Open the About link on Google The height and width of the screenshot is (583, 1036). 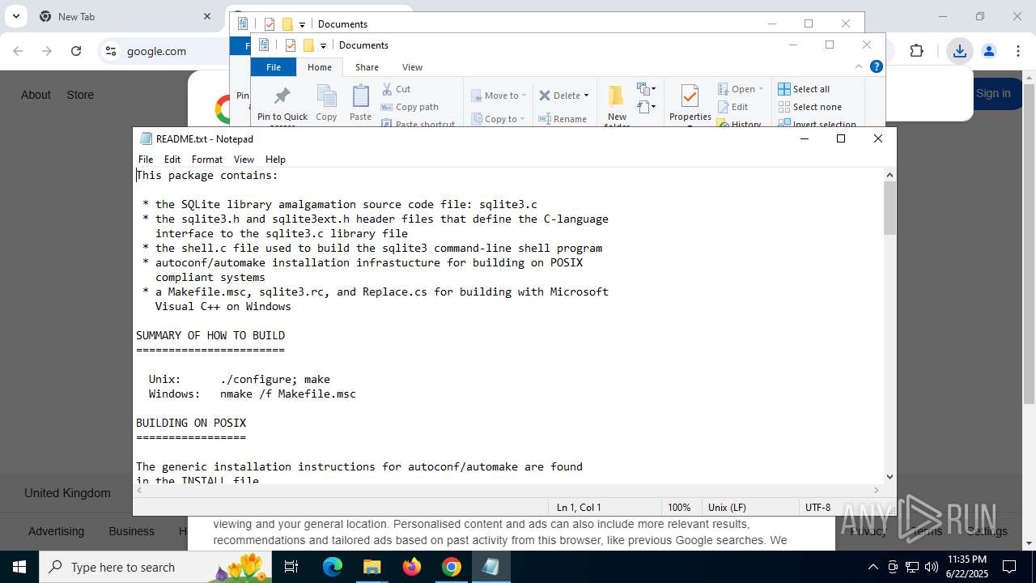point(36,95)
